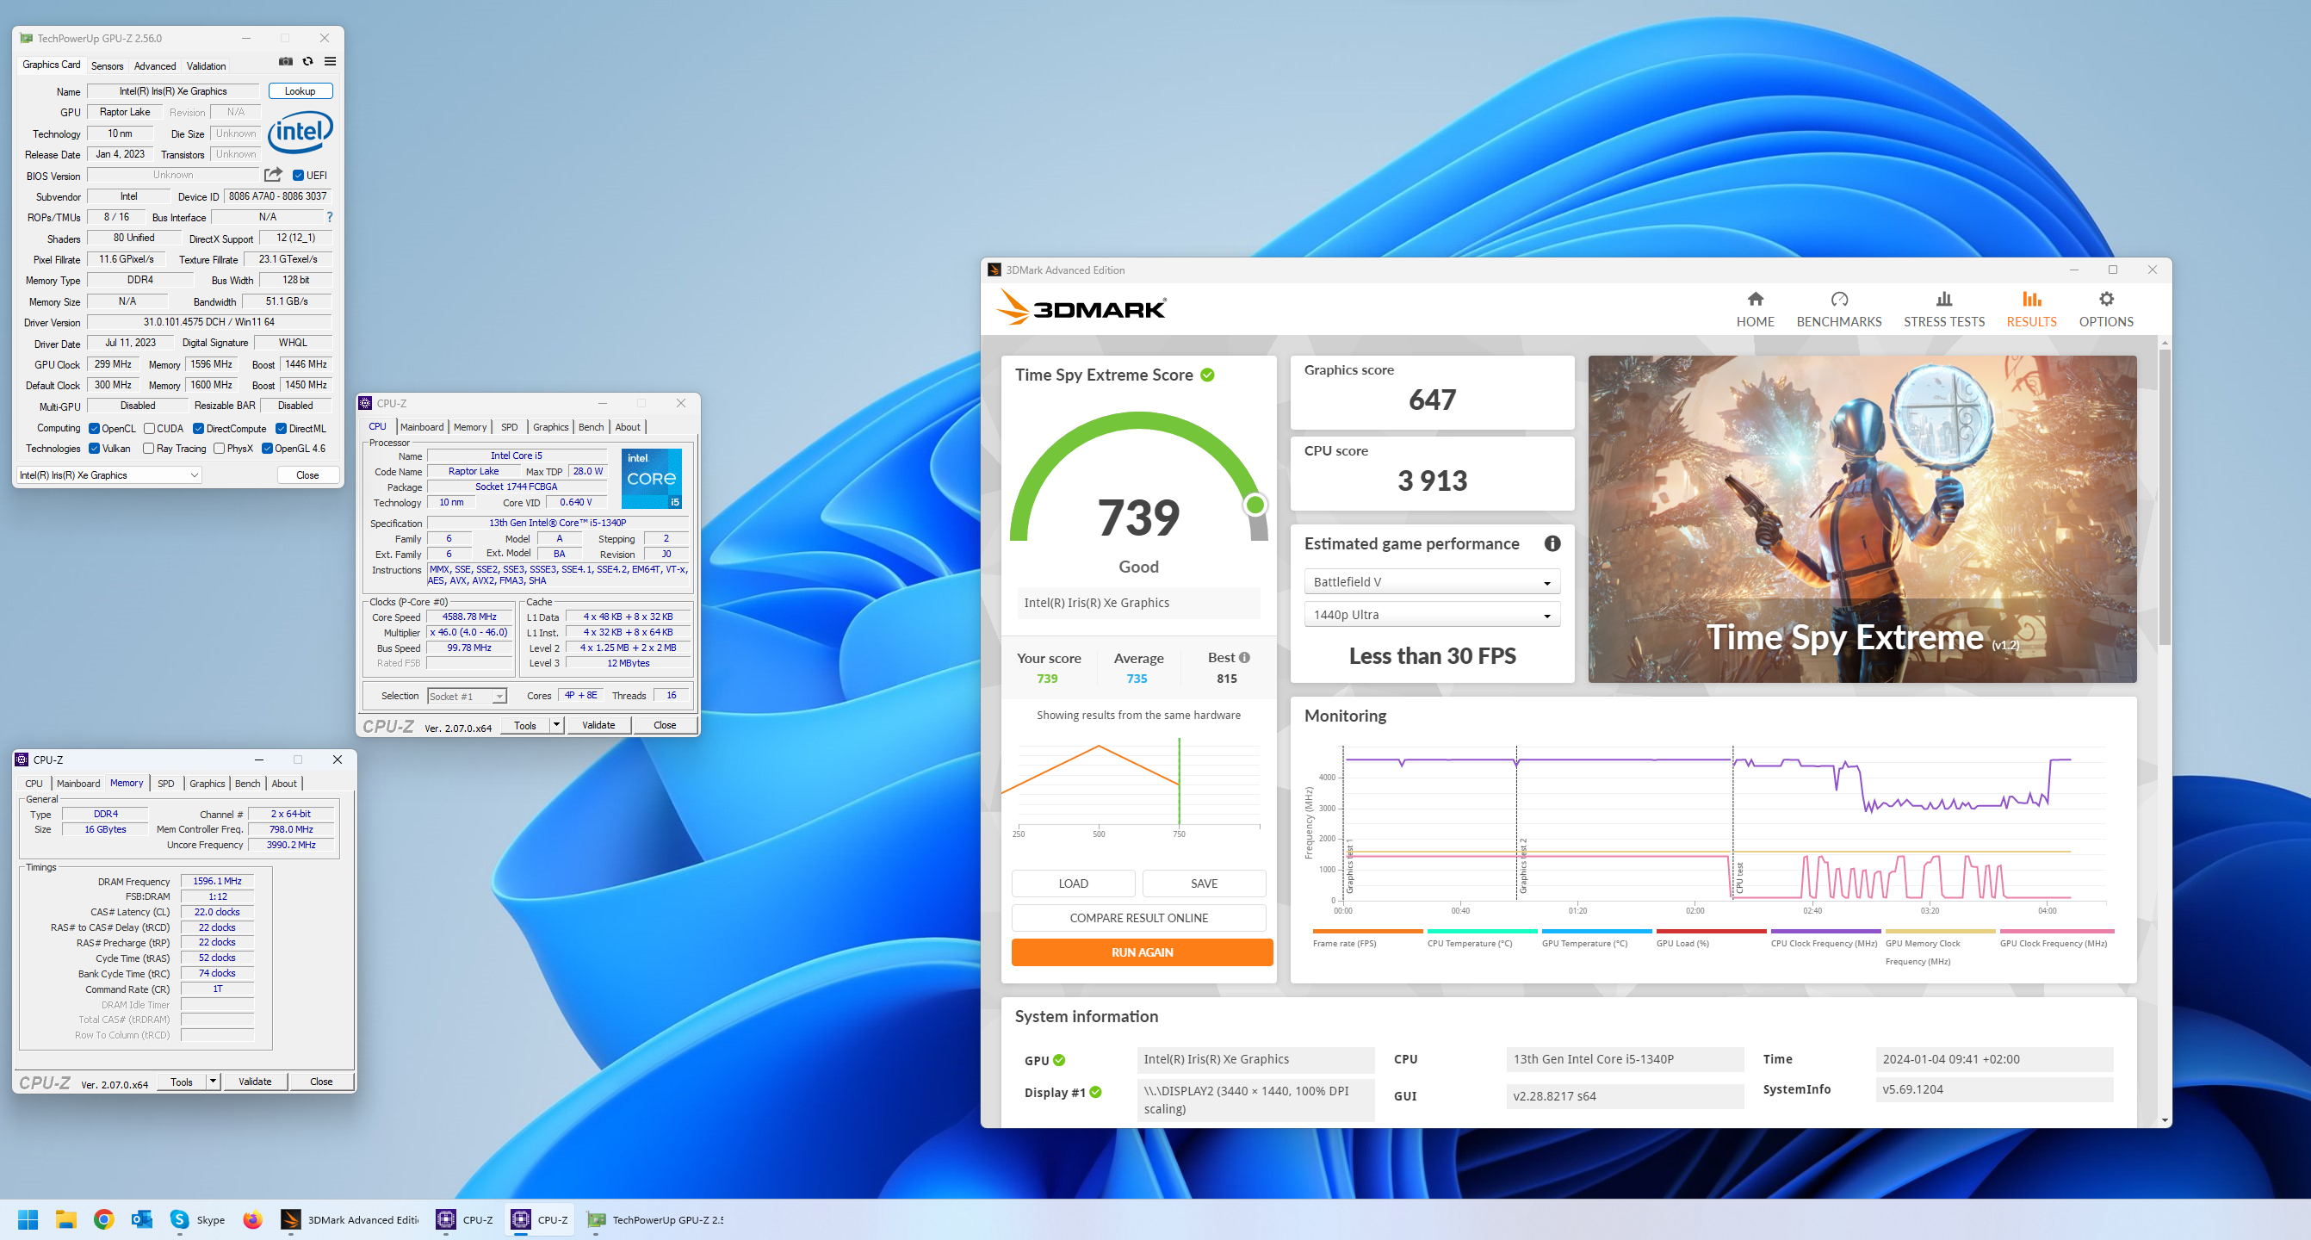Click CPU Clock Frequency purple legend bar

tap(1825, 932)
